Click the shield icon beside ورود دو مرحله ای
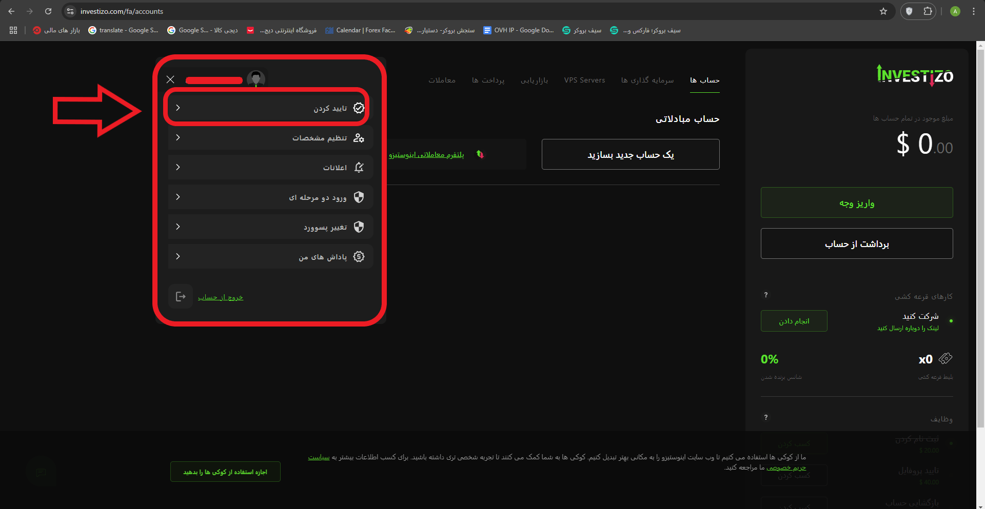Image resolution: width=985 pixels, height=509 pixels. tap(359, 197)
